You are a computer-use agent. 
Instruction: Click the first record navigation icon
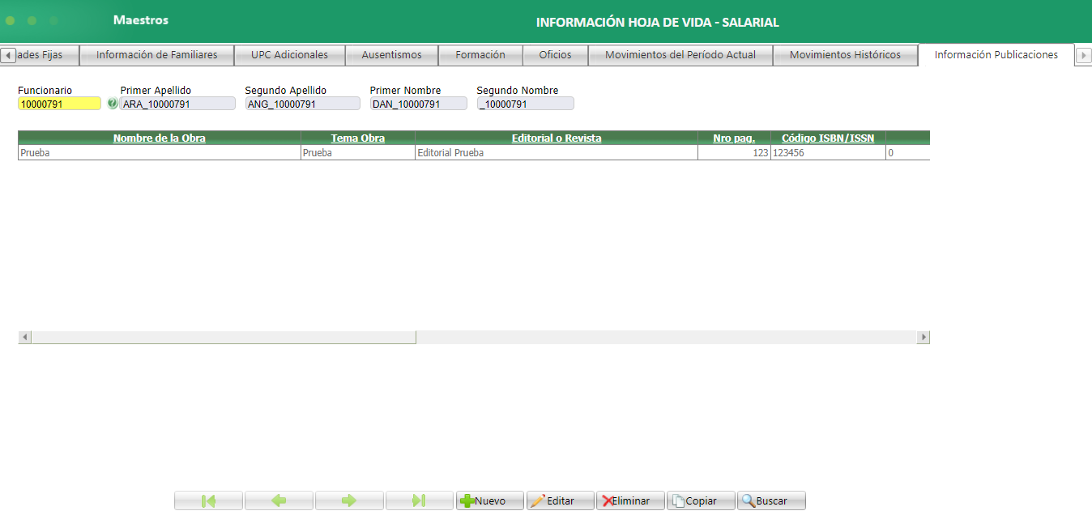[207, 500]
